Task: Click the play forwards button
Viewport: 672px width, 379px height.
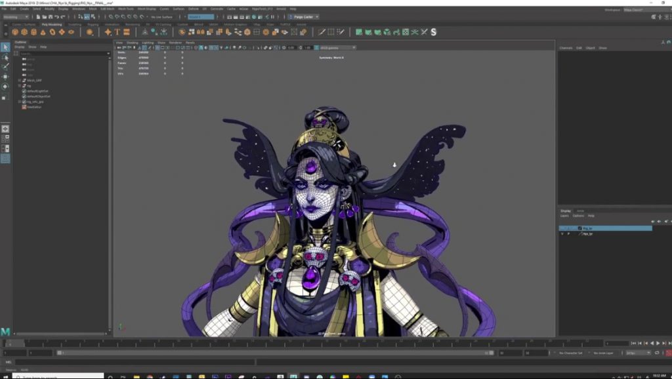Action: [658, 343]
